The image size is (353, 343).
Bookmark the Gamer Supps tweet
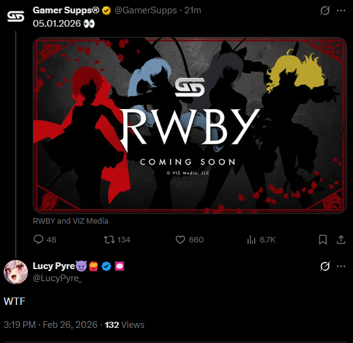(323, 239)
